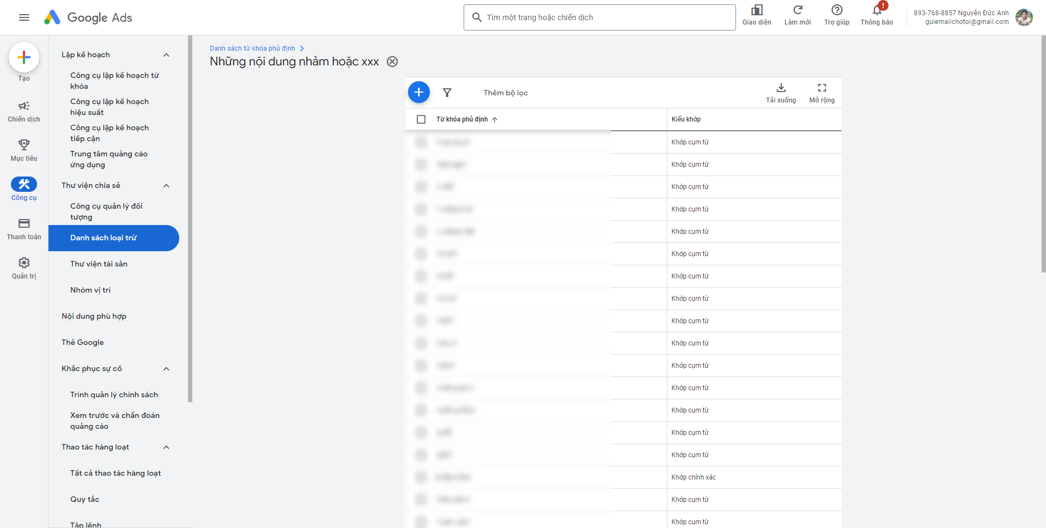This screenshot has width=1046, height=528.
Task: Expand the table with Mở rộng
Action: (x=822, y=93)
